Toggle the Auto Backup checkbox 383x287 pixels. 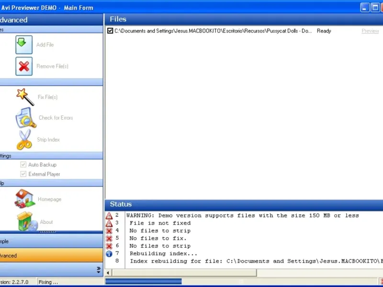23,165
